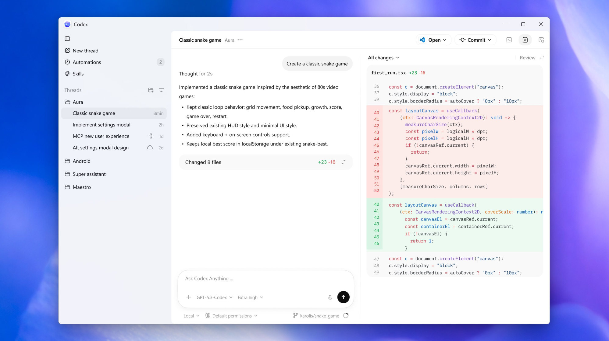This screenshot has height=341, width=609.
Task: Switch to the windowed diff layout
Action: [x=541, y=40]
